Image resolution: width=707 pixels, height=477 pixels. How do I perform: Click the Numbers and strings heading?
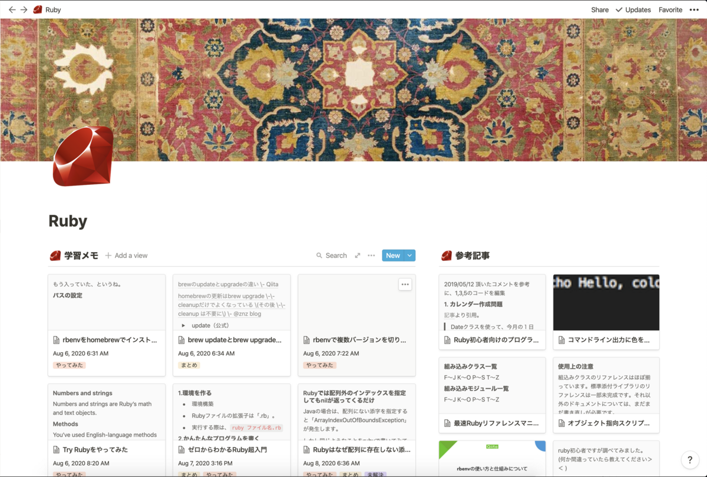pos(82,393)
